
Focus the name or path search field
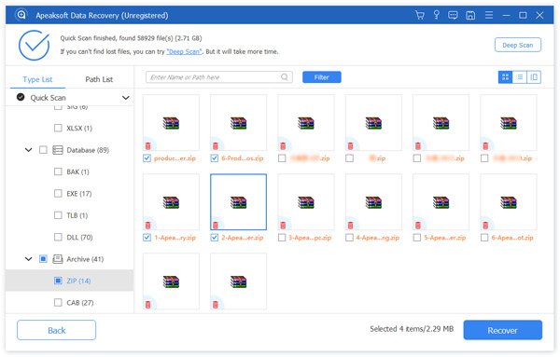coord(219,77)
